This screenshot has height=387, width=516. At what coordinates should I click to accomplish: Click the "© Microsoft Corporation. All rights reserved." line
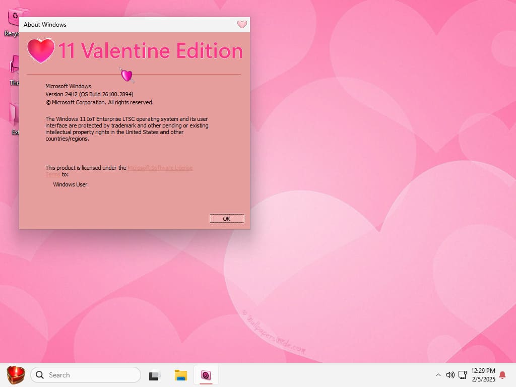(x=99, y=102)
